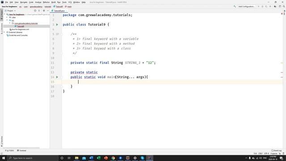Toggle the Favorites tool window side tab
Viewport: 286px width, 161px height.
[x=2, y=141]
